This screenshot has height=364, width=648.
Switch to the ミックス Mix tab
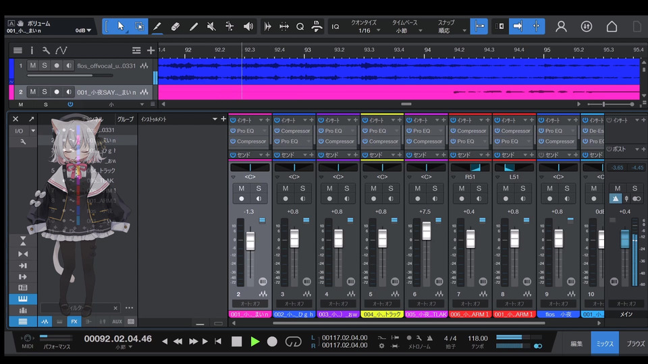605,343
